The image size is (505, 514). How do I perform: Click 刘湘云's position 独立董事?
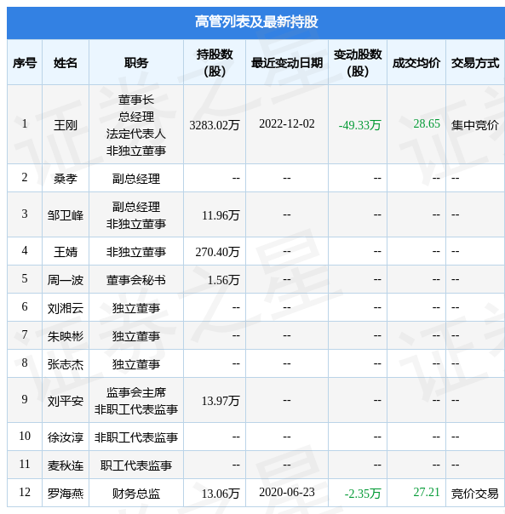coord(136,308)
